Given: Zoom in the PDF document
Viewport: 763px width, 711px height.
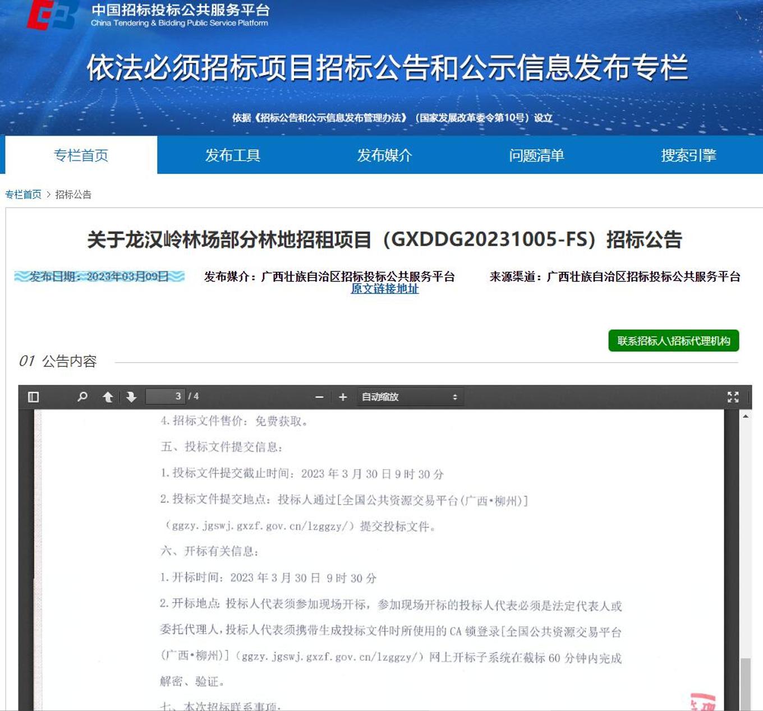Looking at the screenshot, I should click(343, 397).
